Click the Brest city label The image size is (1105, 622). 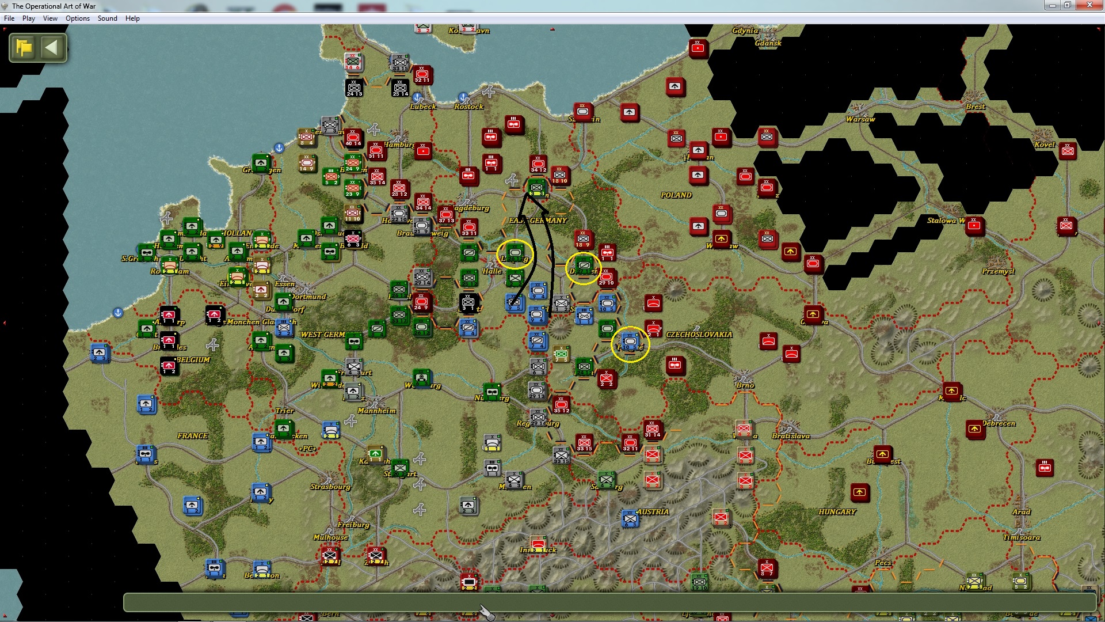tap(976, 107)
